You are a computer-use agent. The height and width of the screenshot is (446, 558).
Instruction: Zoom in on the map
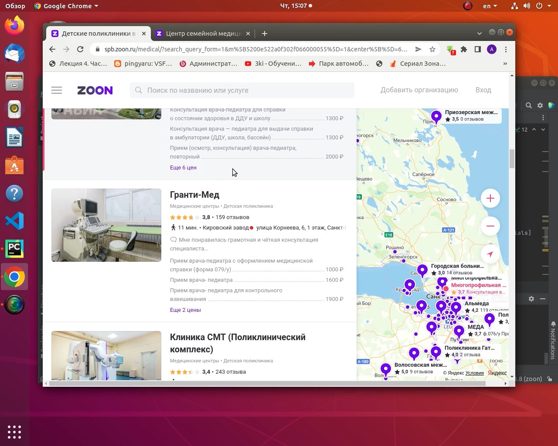(490, 198)
